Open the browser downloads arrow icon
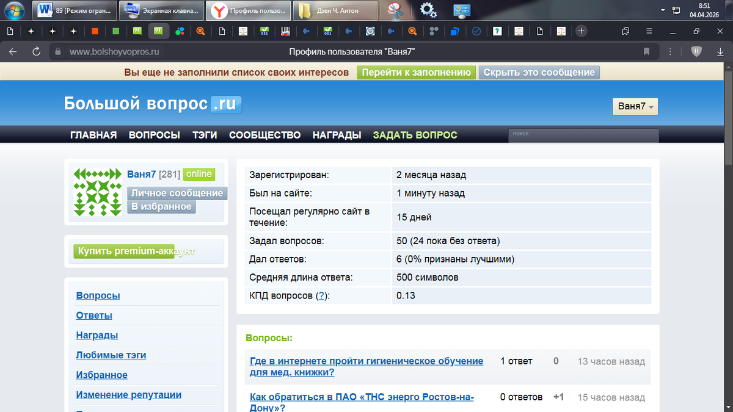The width and height of the screenshot is (733, 412). [x=720, y=52]
